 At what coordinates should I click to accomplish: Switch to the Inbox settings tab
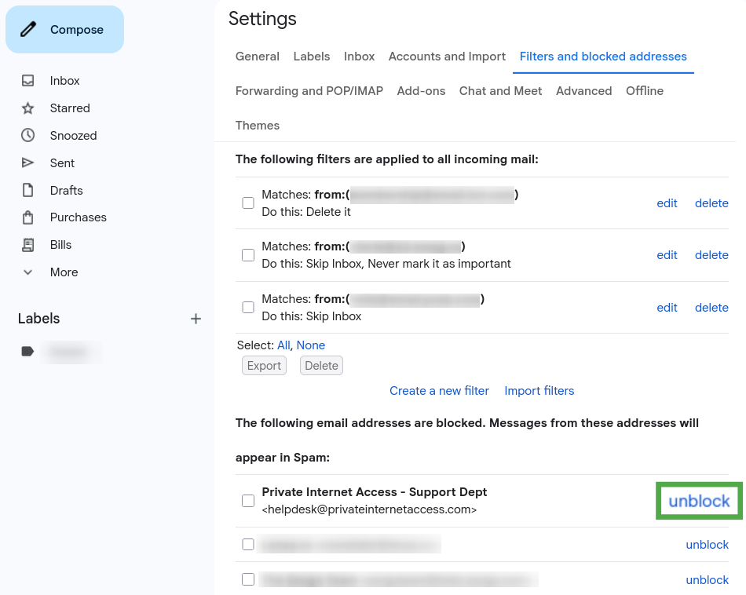(359, 56)
